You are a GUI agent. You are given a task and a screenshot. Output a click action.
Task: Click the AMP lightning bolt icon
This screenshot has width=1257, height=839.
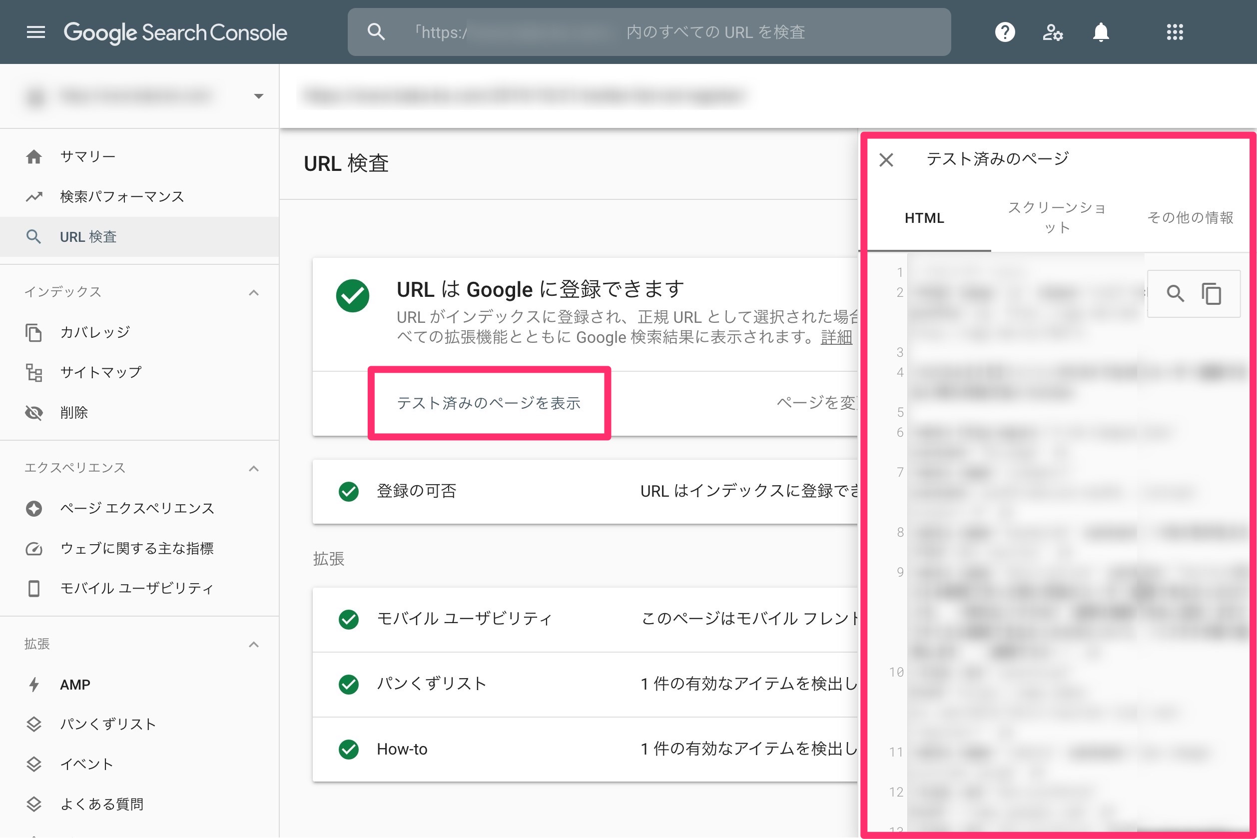tap(33, 685)
